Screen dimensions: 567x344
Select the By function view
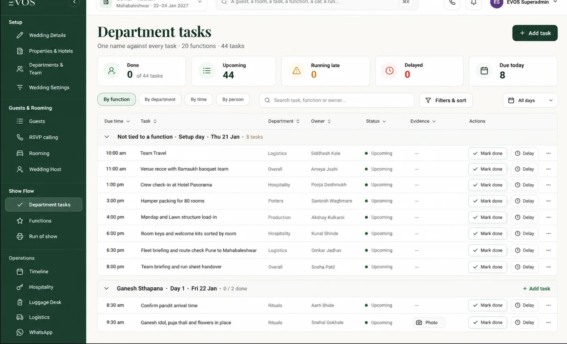click(117, 99)
